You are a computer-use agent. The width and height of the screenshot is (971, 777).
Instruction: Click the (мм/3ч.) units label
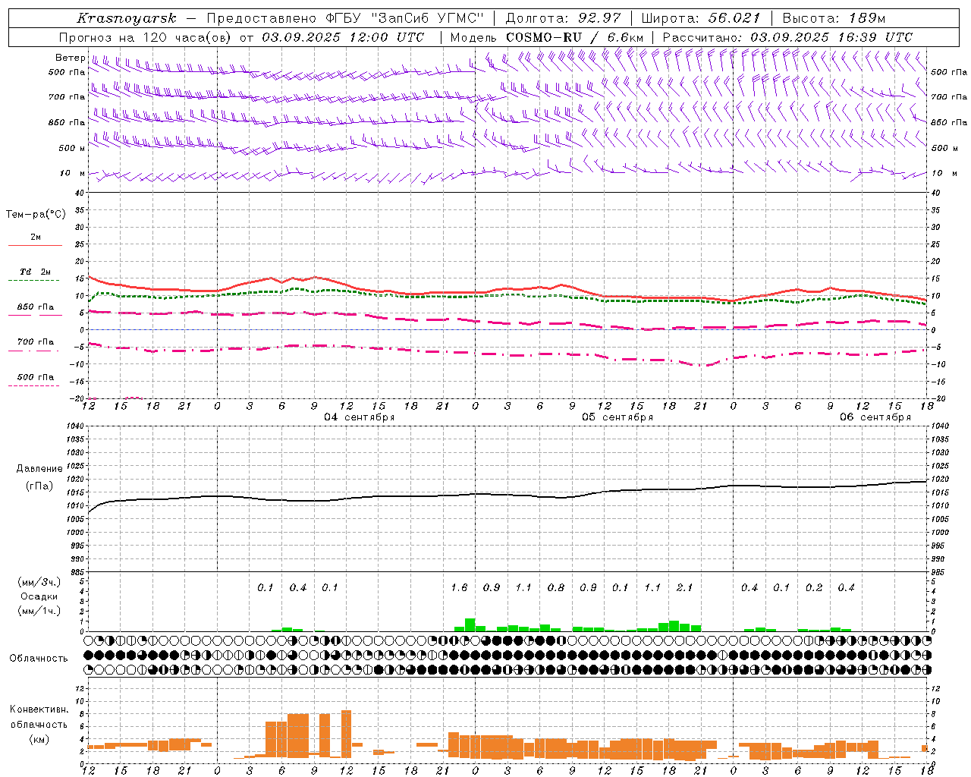point(39,582)
